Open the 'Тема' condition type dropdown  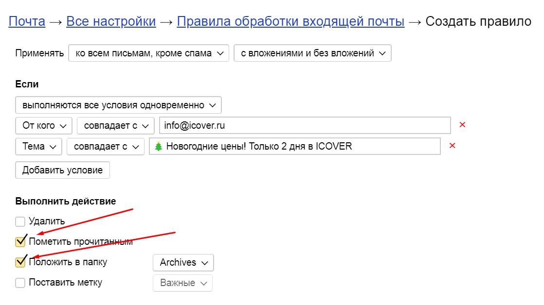[38, 146]
